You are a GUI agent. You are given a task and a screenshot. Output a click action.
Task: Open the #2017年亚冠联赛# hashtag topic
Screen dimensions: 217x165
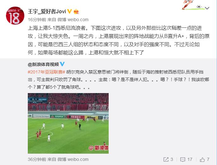46,72
